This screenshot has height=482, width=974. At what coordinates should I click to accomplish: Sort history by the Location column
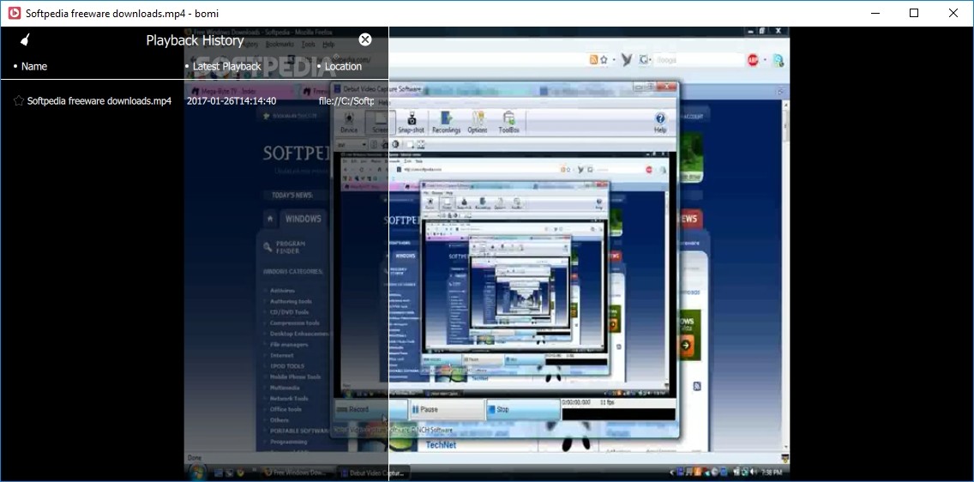point(342,66)
